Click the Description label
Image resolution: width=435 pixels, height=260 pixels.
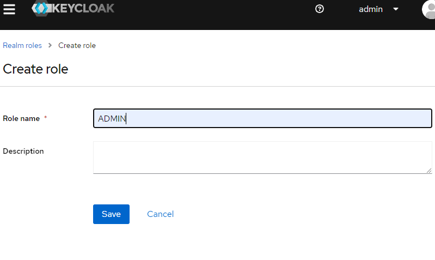23,151
